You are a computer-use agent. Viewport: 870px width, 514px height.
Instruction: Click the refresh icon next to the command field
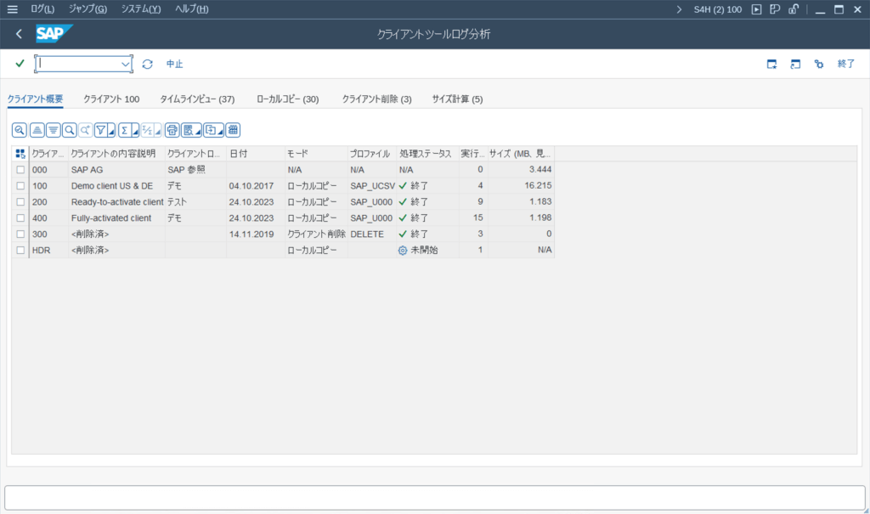pos(145,64)
